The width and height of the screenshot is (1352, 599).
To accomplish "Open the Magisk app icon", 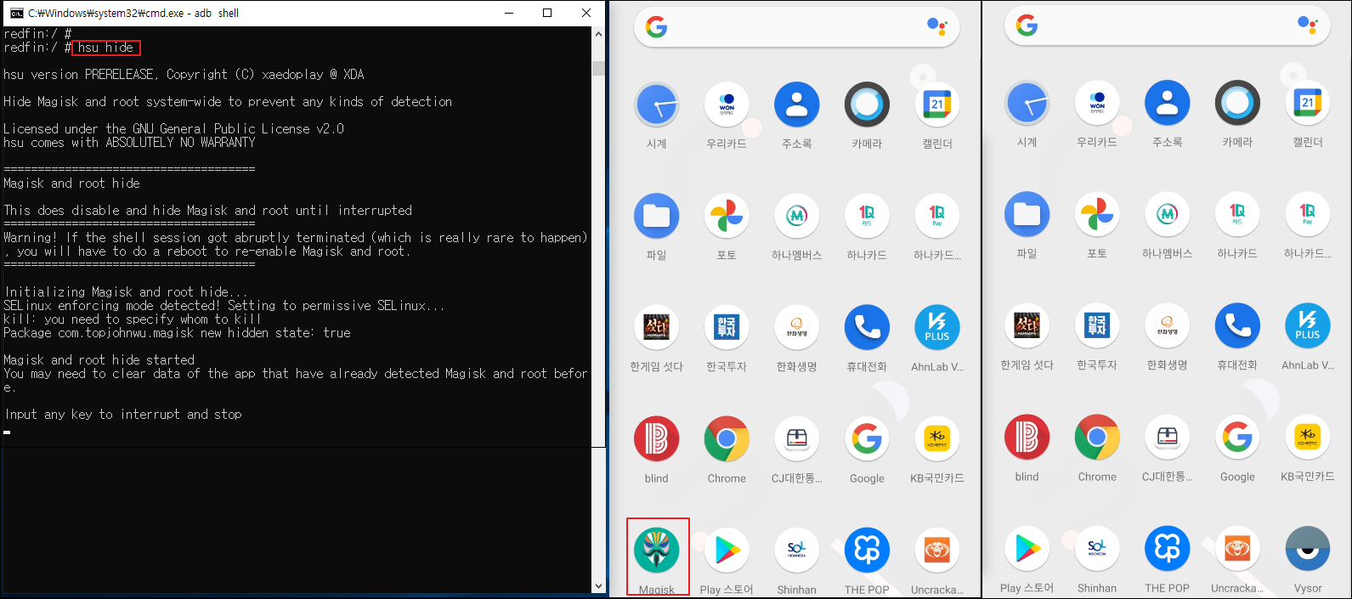I will pos(657,551).
